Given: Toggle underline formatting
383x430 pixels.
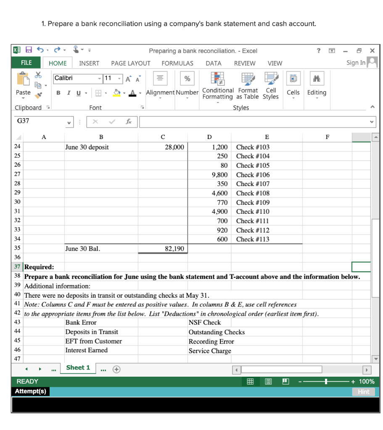Looking at the screenshot, I should pyautogui.click(x=78, y=92).
